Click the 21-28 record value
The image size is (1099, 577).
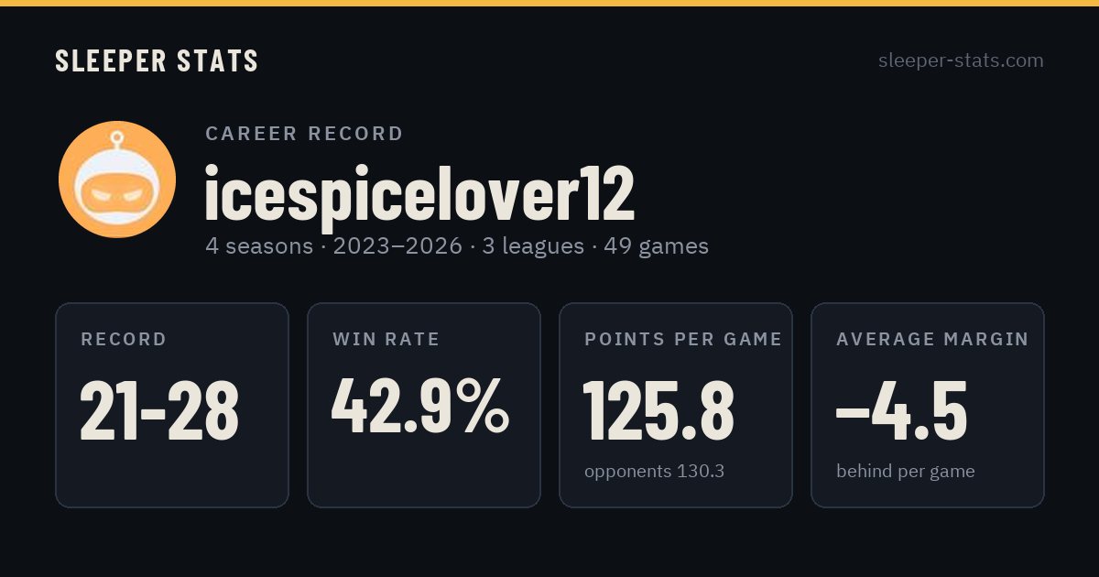coord(159,410)
